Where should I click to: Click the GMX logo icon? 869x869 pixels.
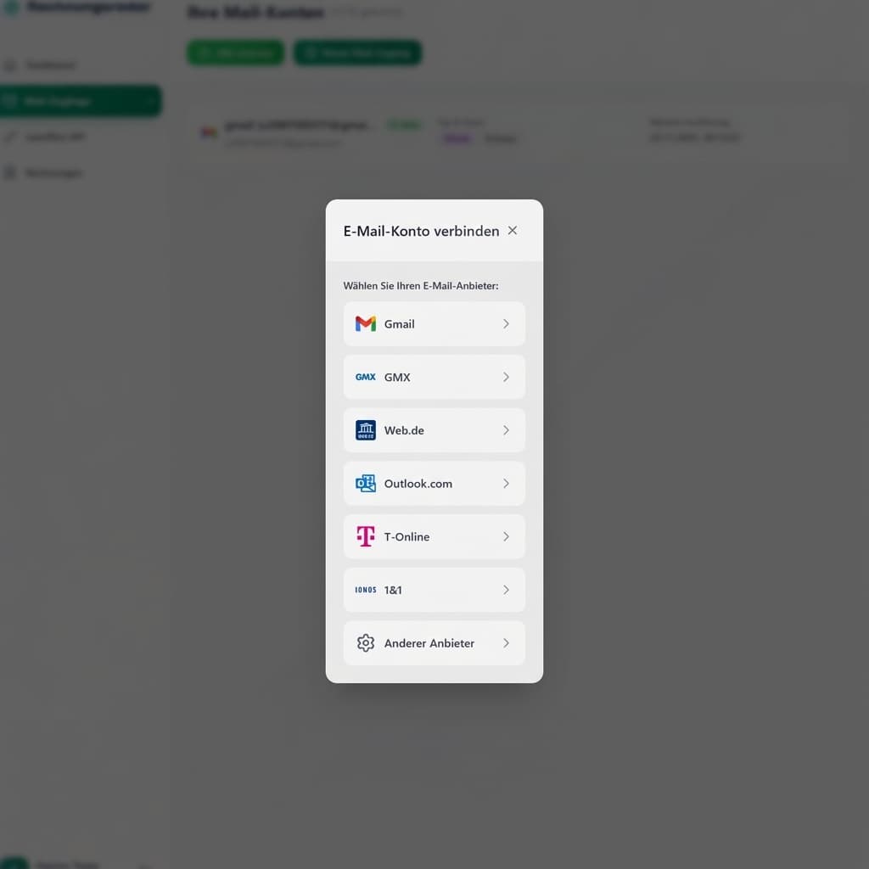coord(365,377)
